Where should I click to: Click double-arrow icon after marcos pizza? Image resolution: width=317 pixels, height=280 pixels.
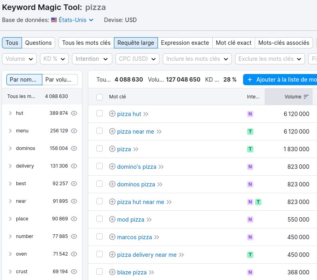pyautogui.click(x=157, y=237)
